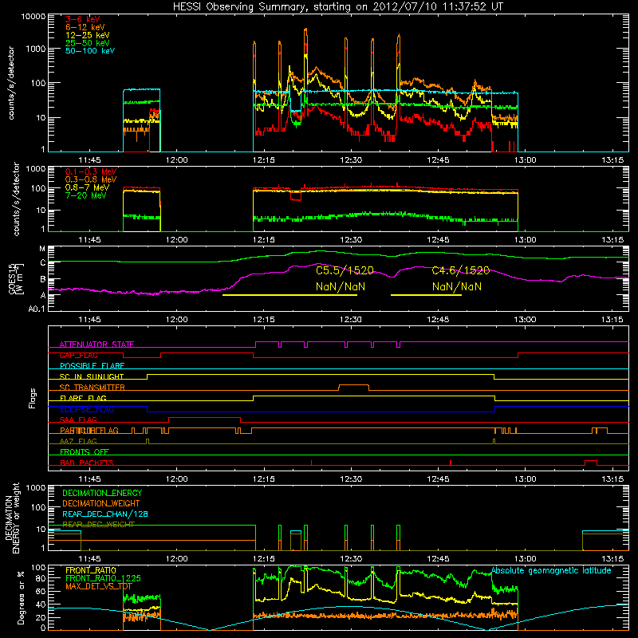638x638 pixels.
Task: Click the Flags axis title
Action: [x=33, y=398]
